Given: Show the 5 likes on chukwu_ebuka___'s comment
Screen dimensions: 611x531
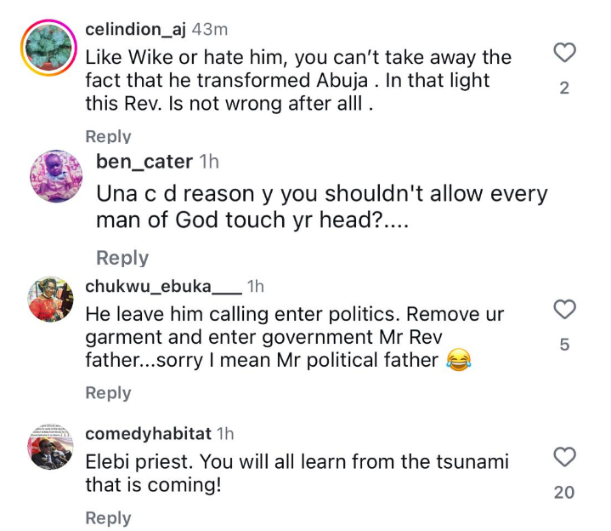Looking at the screenshot, I should point(564,345).
